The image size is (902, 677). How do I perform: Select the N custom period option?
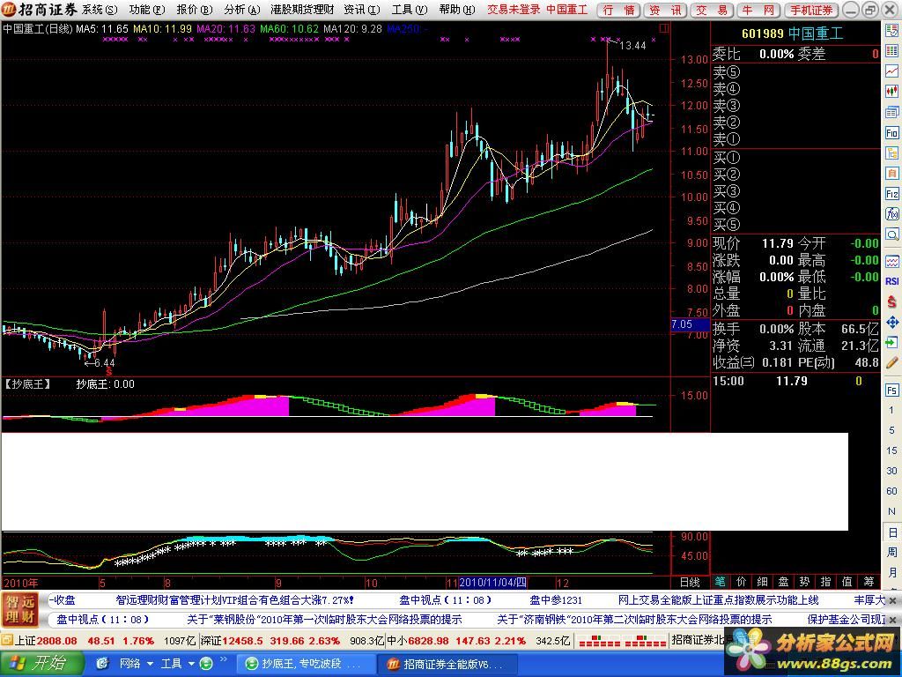point(891,511)
